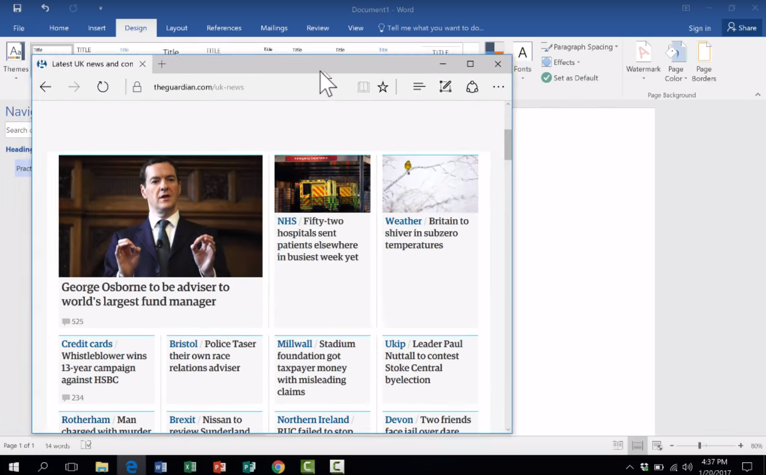766x475 pixels.
Task: Open Task View from taskbar
Action: tap(71, 467)
